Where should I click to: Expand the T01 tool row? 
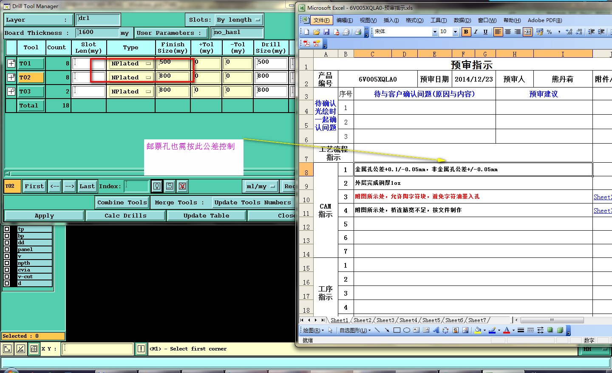click(11, 63)
